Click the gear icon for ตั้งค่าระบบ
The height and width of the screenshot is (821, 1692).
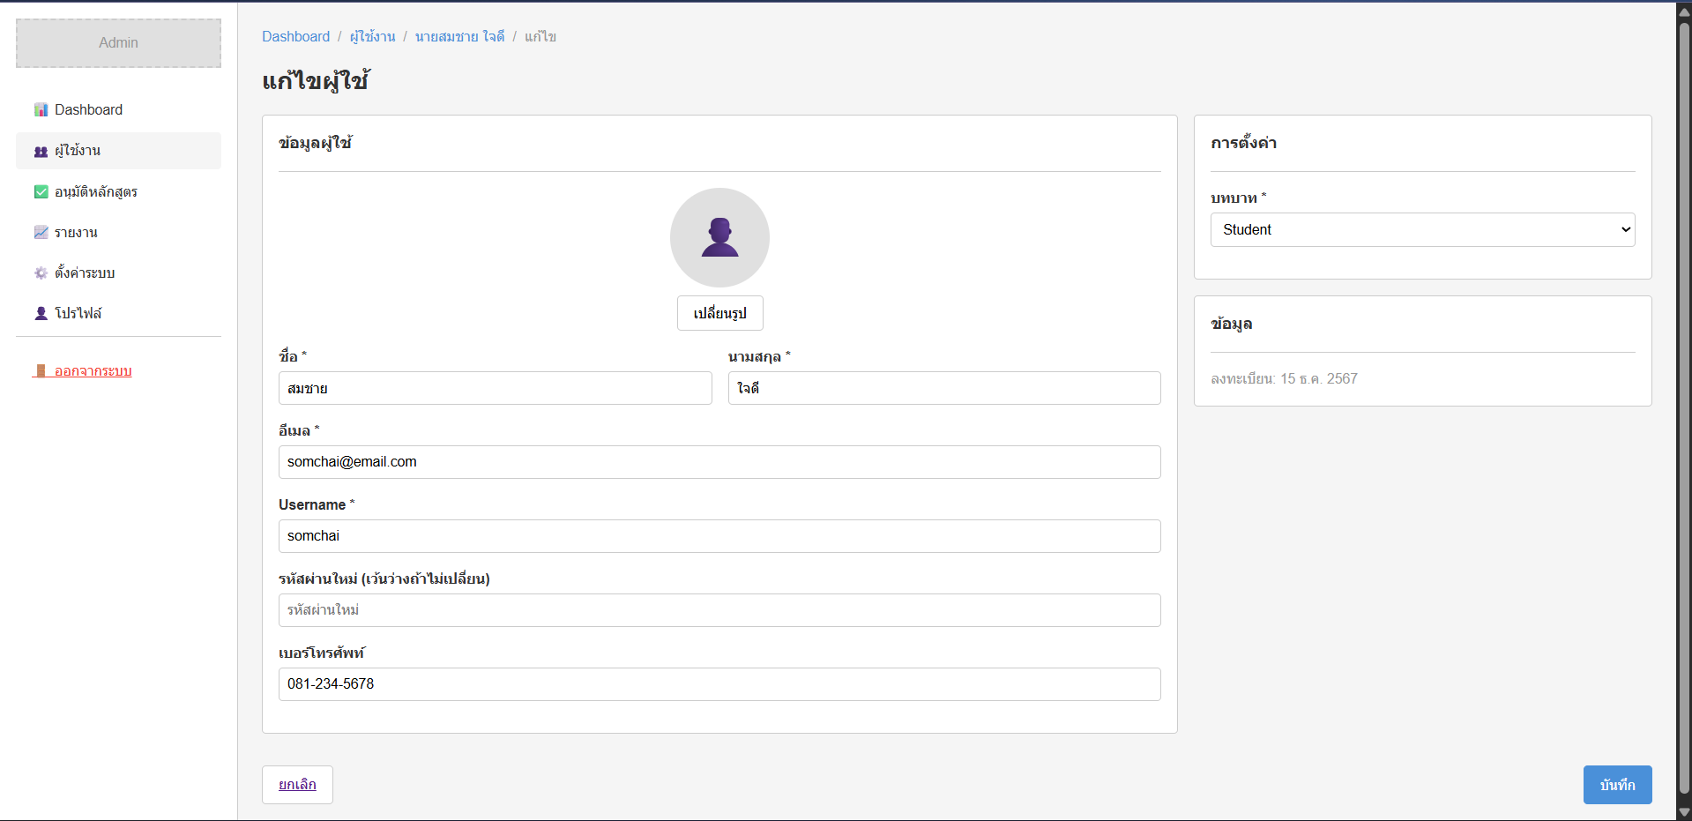[41, 272]
